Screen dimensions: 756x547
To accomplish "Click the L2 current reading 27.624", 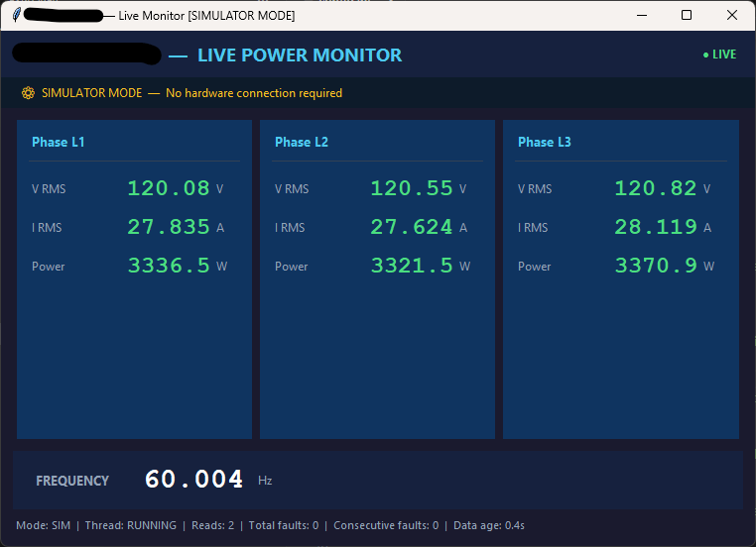I will (x=412, y=227).
